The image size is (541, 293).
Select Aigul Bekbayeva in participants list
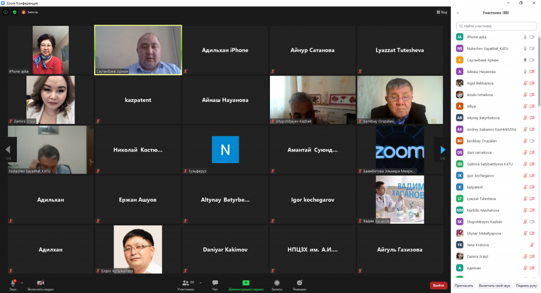point(480,83)
